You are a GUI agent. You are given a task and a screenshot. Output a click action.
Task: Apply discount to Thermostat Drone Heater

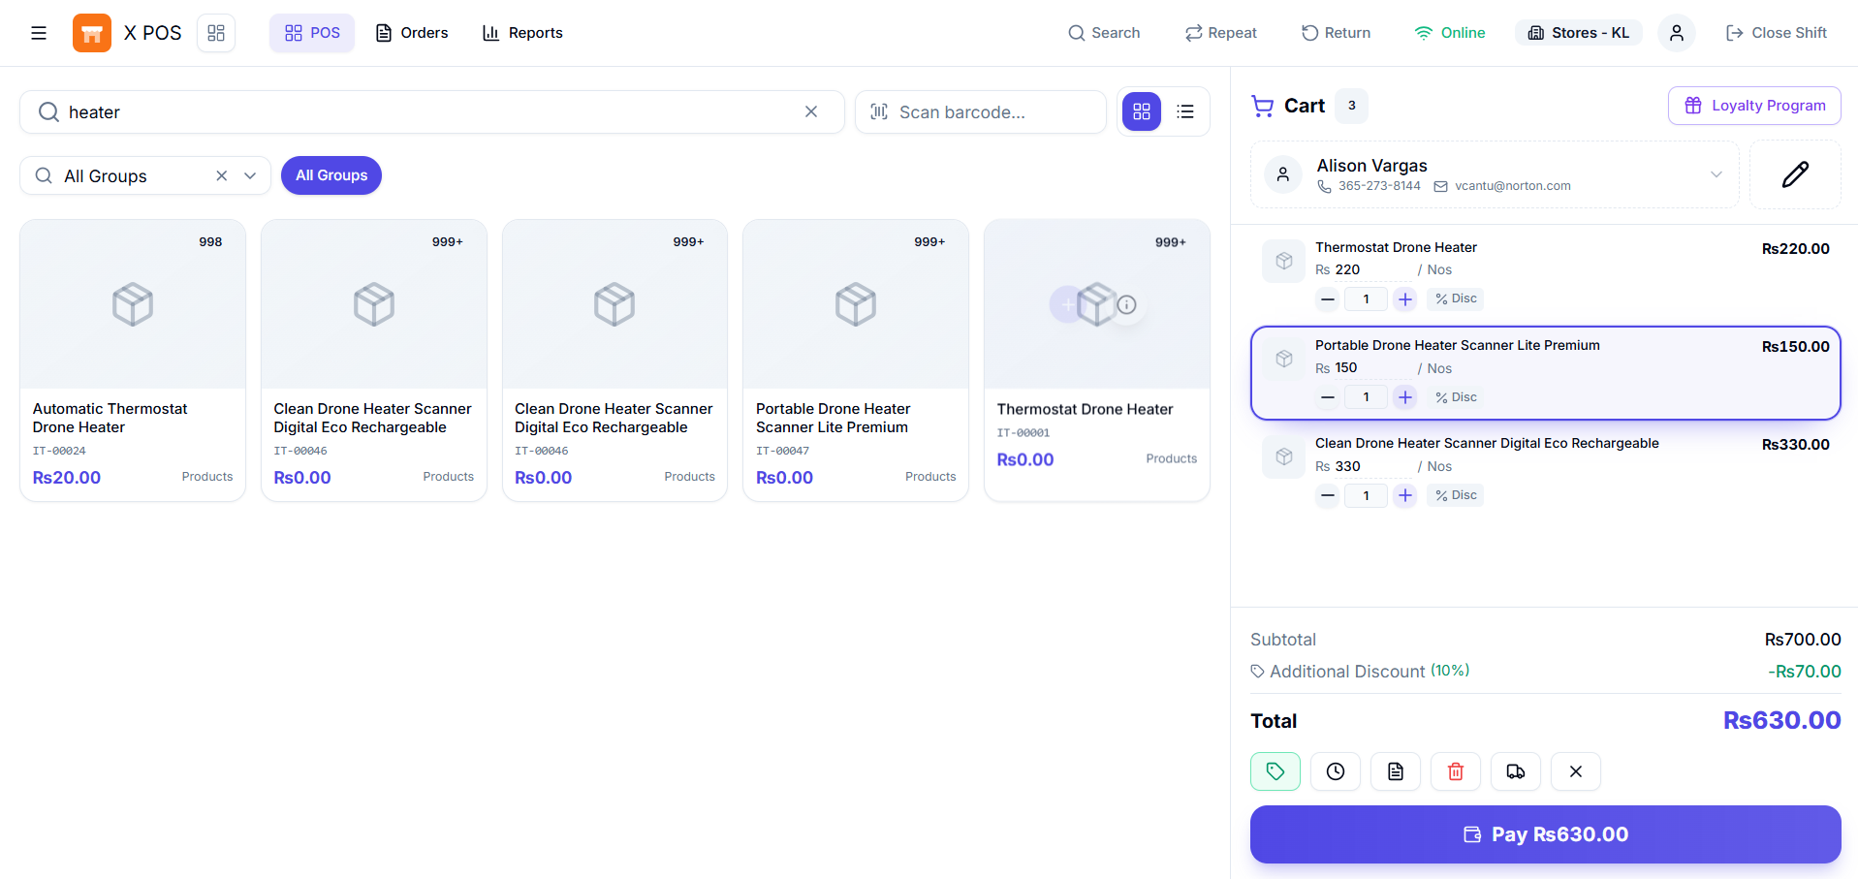pos(1456,299)
